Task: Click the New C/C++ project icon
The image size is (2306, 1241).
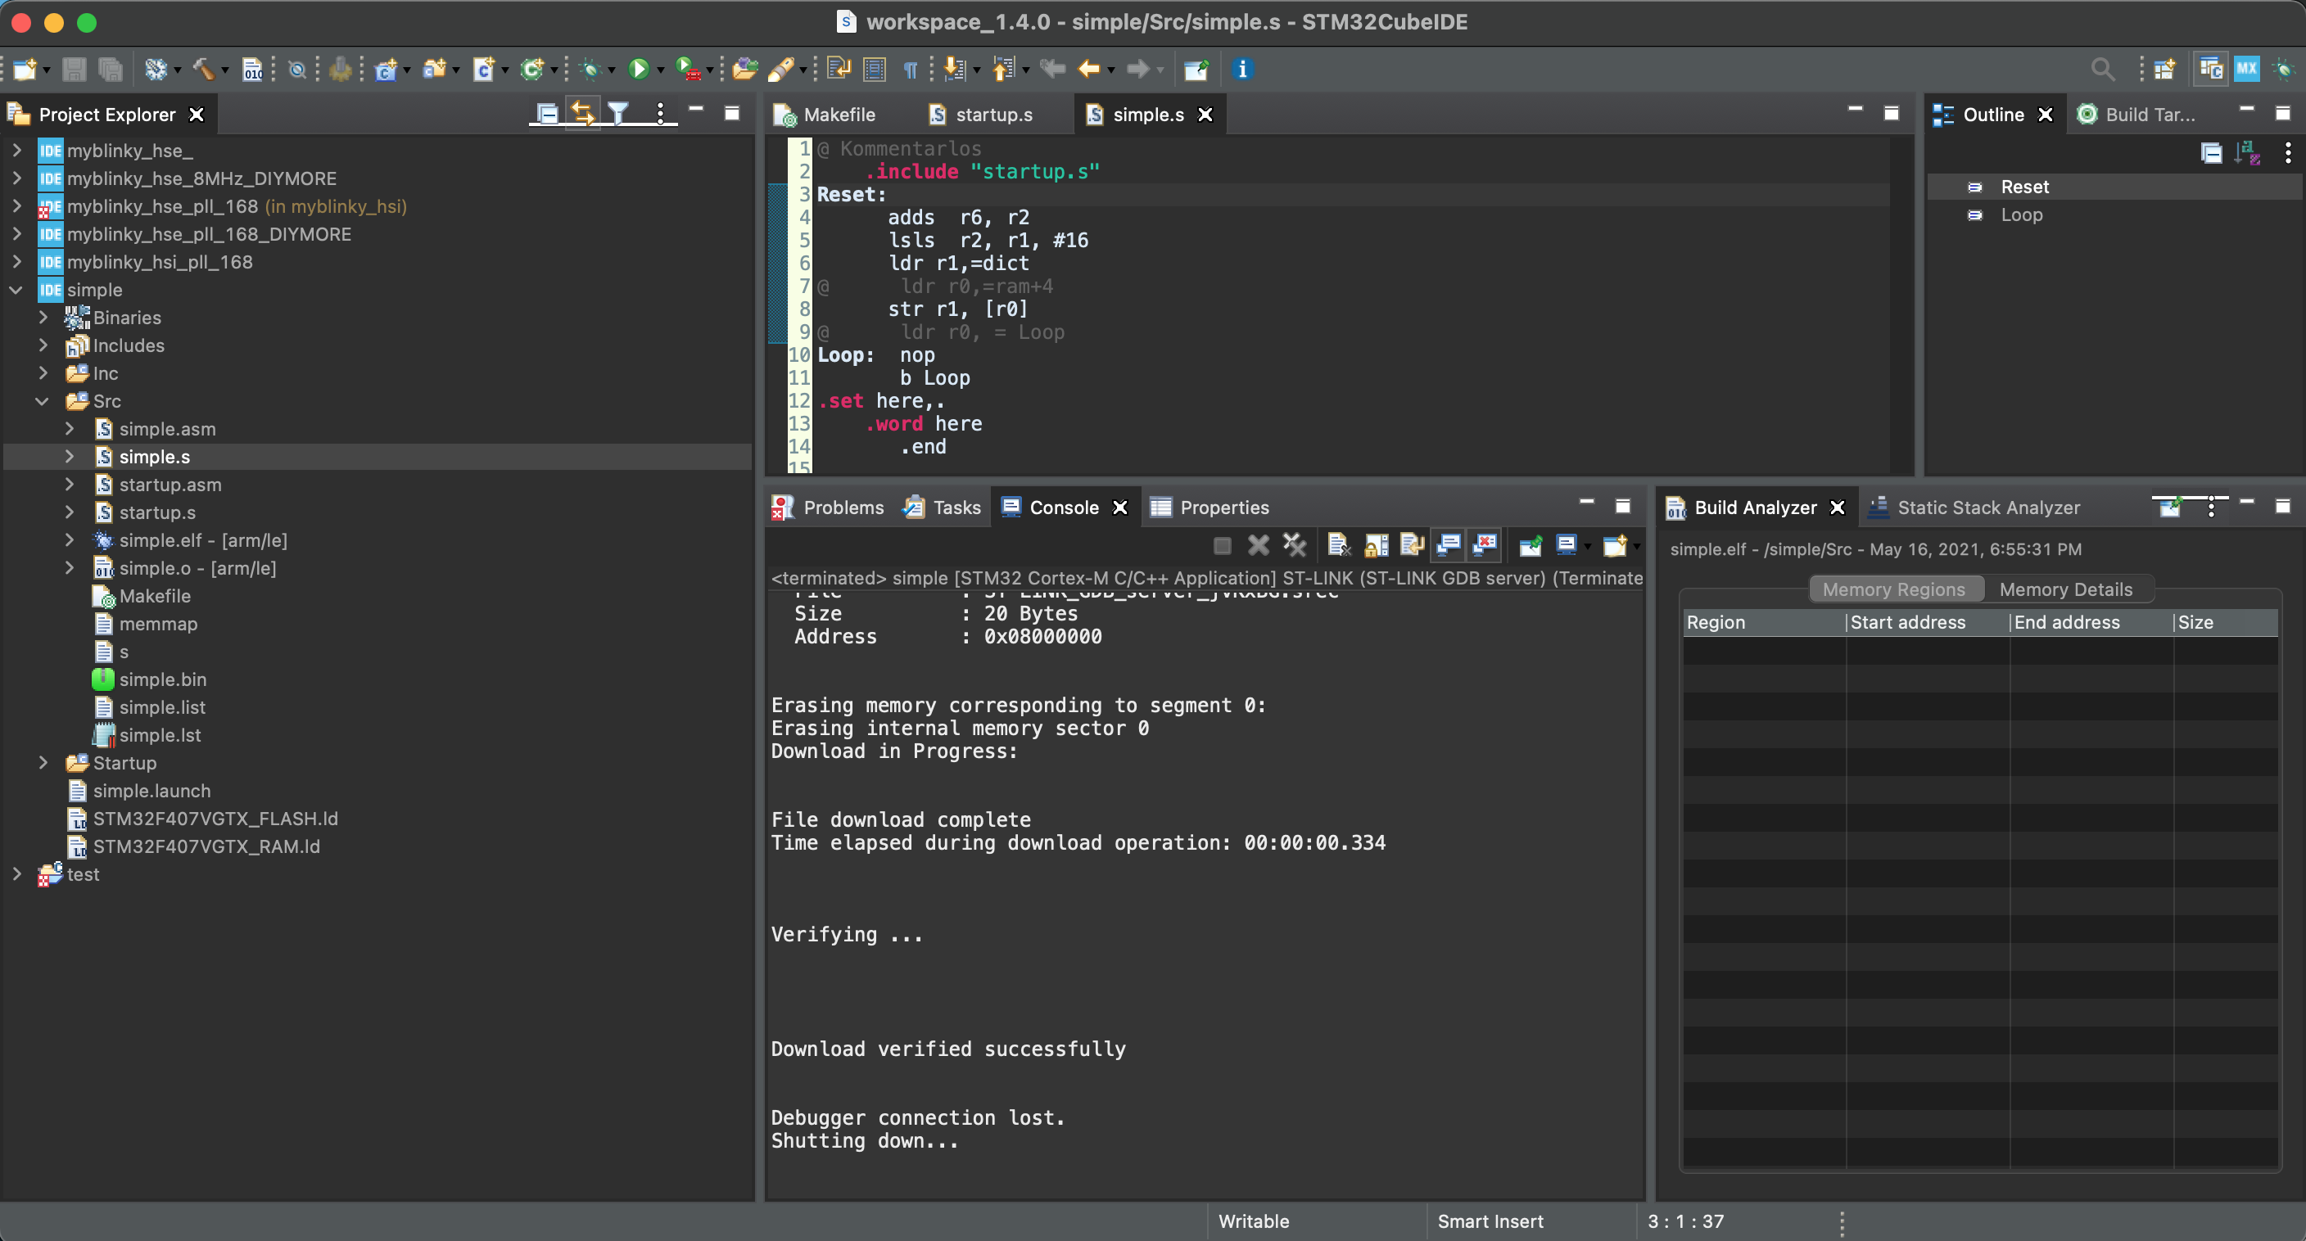Action: (386, 69)
